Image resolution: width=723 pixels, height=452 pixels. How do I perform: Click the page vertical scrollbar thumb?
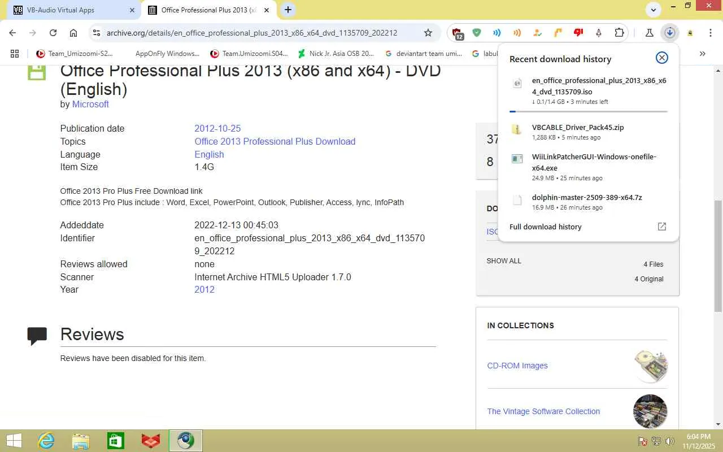718,255
